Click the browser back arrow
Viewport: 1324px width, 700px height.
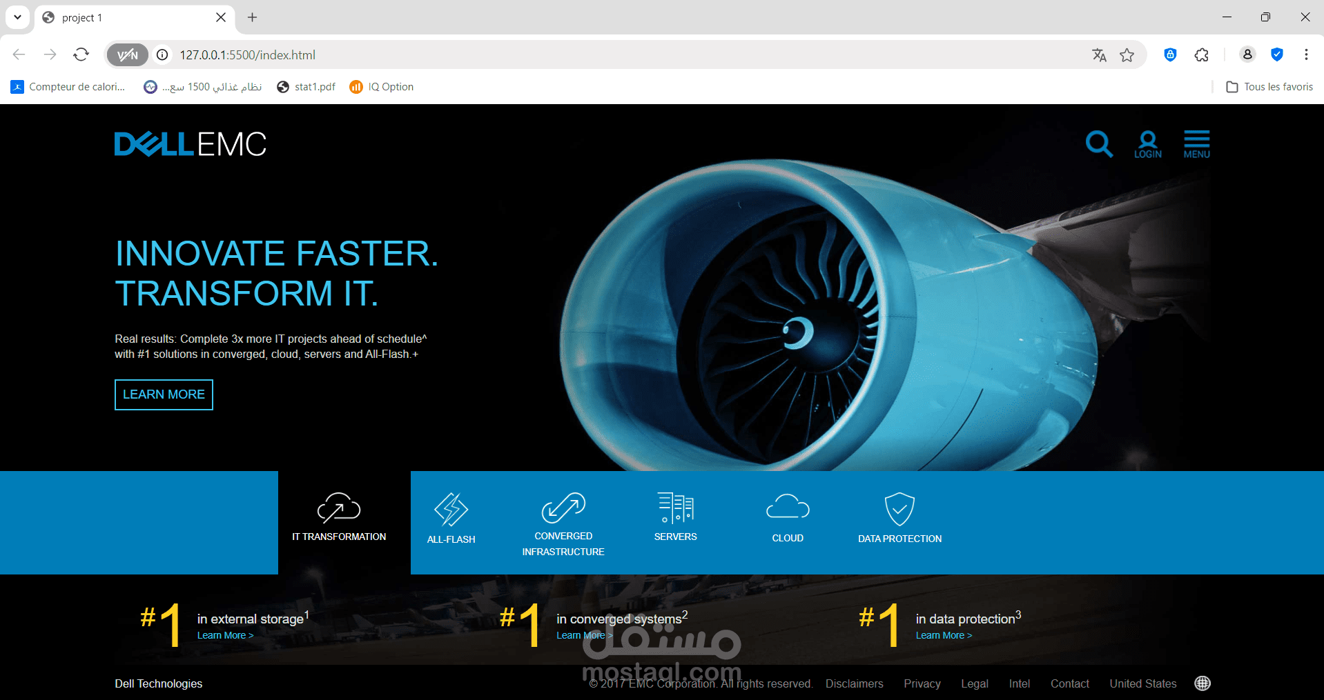point(19,54)
